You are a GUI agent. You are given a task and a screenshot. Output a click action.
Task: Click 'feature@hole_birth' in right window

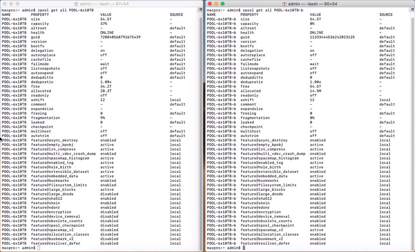[x=261, y=167]
